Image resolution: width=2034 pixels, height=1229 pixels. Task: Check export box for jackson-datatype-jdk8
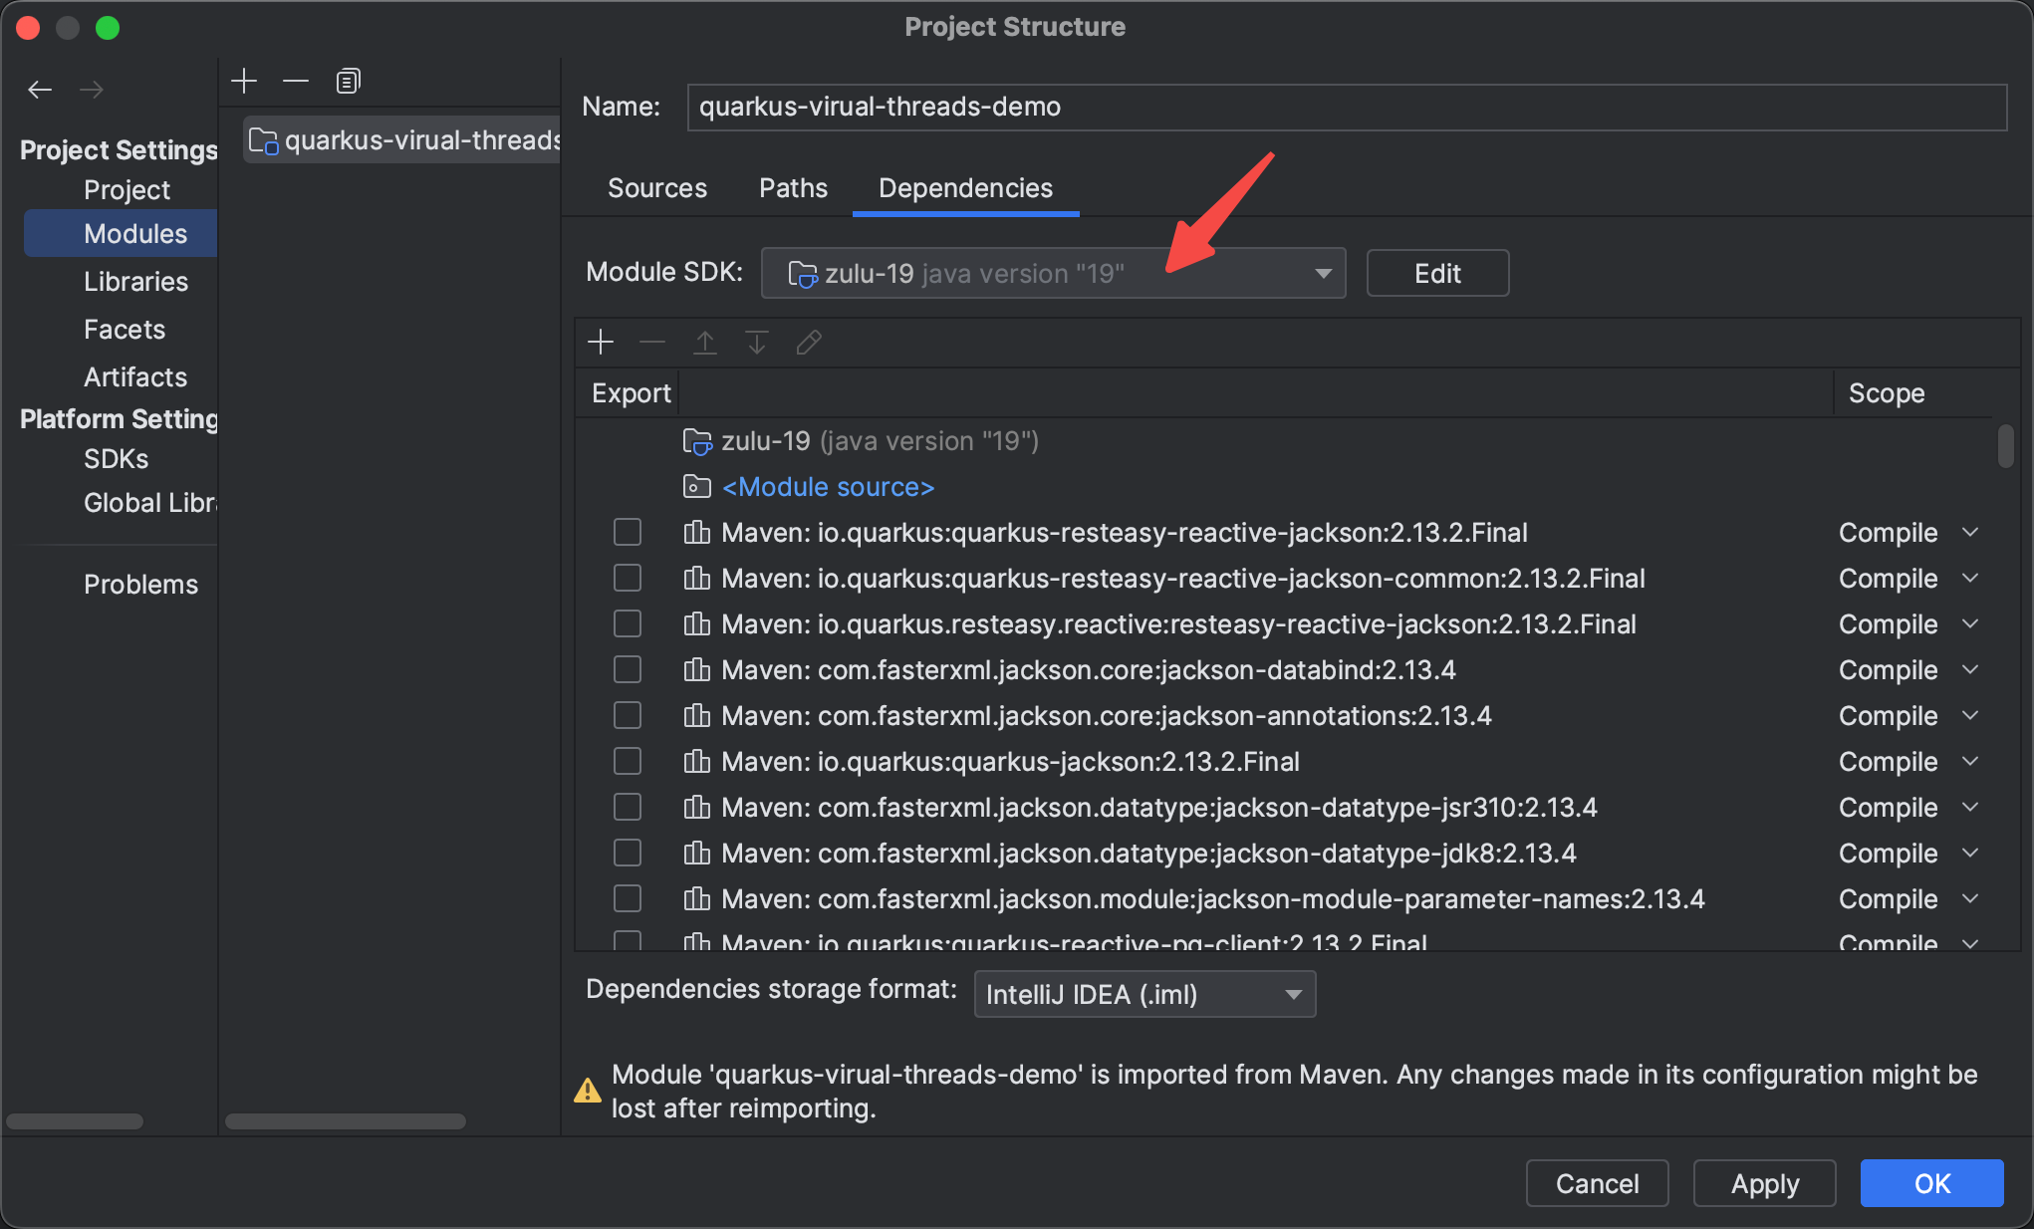tap(628, 853)
